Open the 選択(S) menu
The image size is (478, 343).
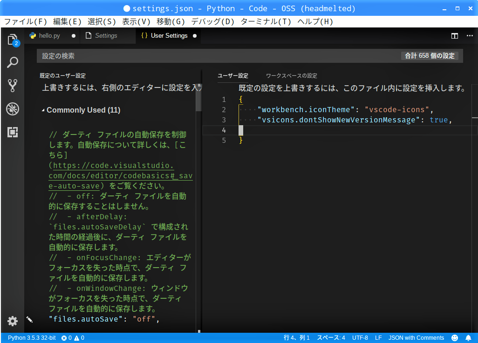click(102, 21)
